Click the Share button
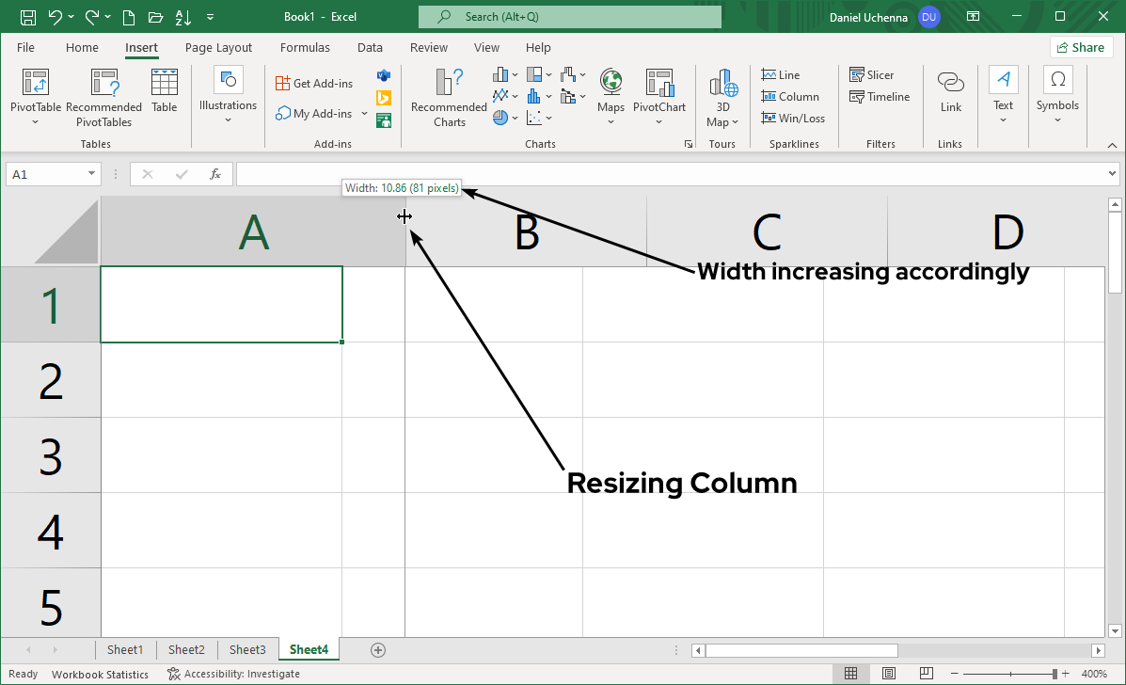 point(1081,46)
